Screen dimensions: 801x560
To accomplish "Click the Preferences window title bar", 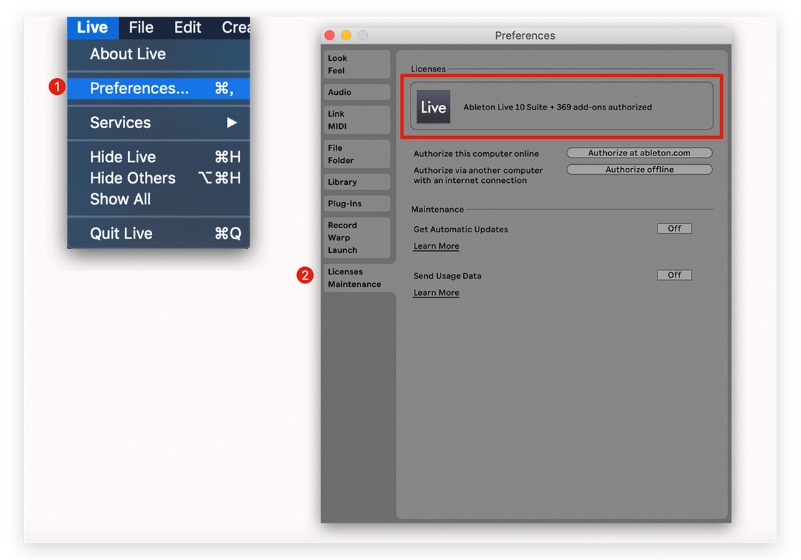I will 525,35.
